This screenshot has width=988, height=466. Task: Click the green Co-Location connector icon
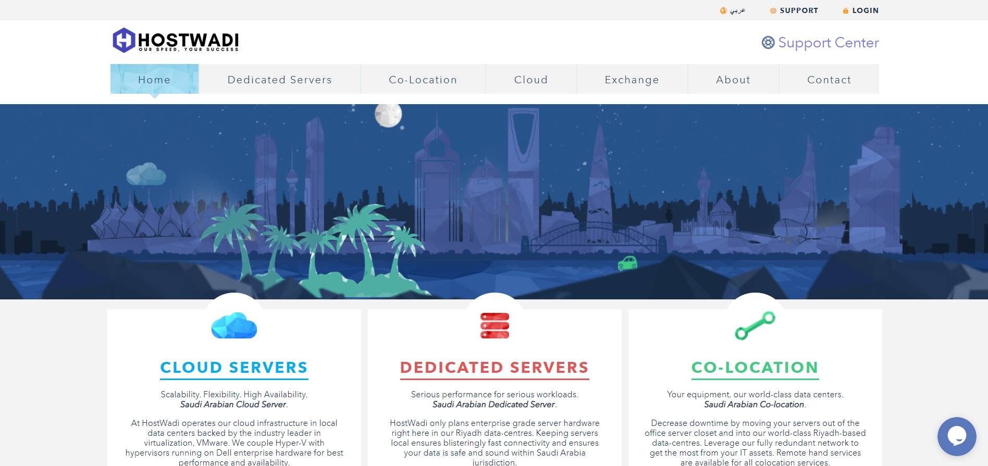point(755,325)
